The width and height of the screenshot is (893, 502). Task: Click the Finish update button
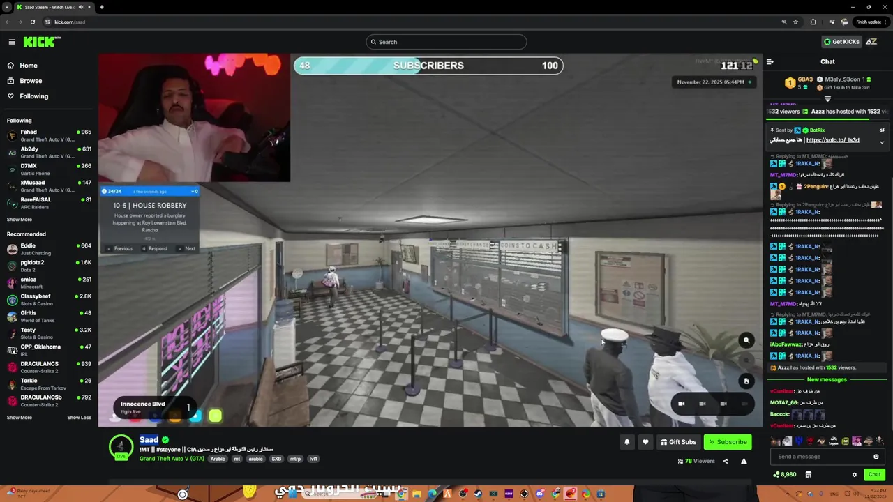[x=871, y=22]
